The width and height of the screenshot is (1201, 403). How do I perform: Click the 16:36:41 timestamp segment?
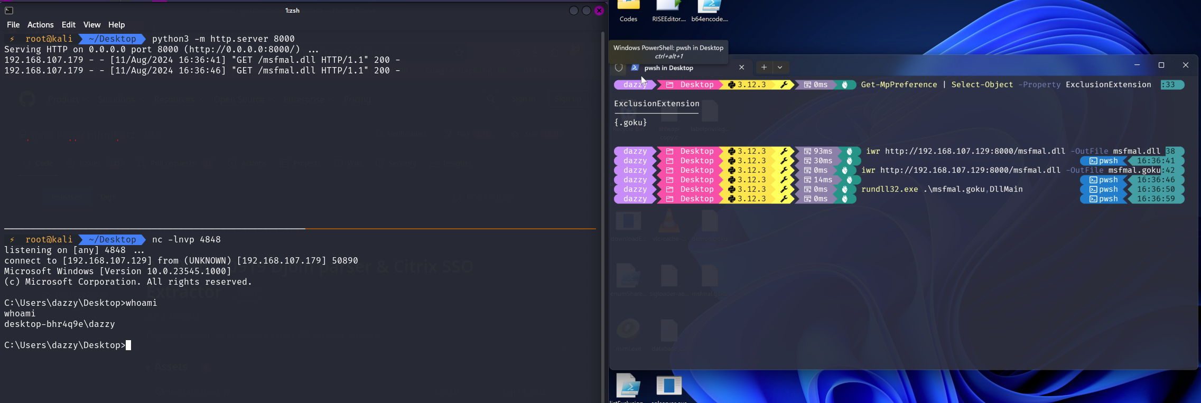(x=1156, y=161)
